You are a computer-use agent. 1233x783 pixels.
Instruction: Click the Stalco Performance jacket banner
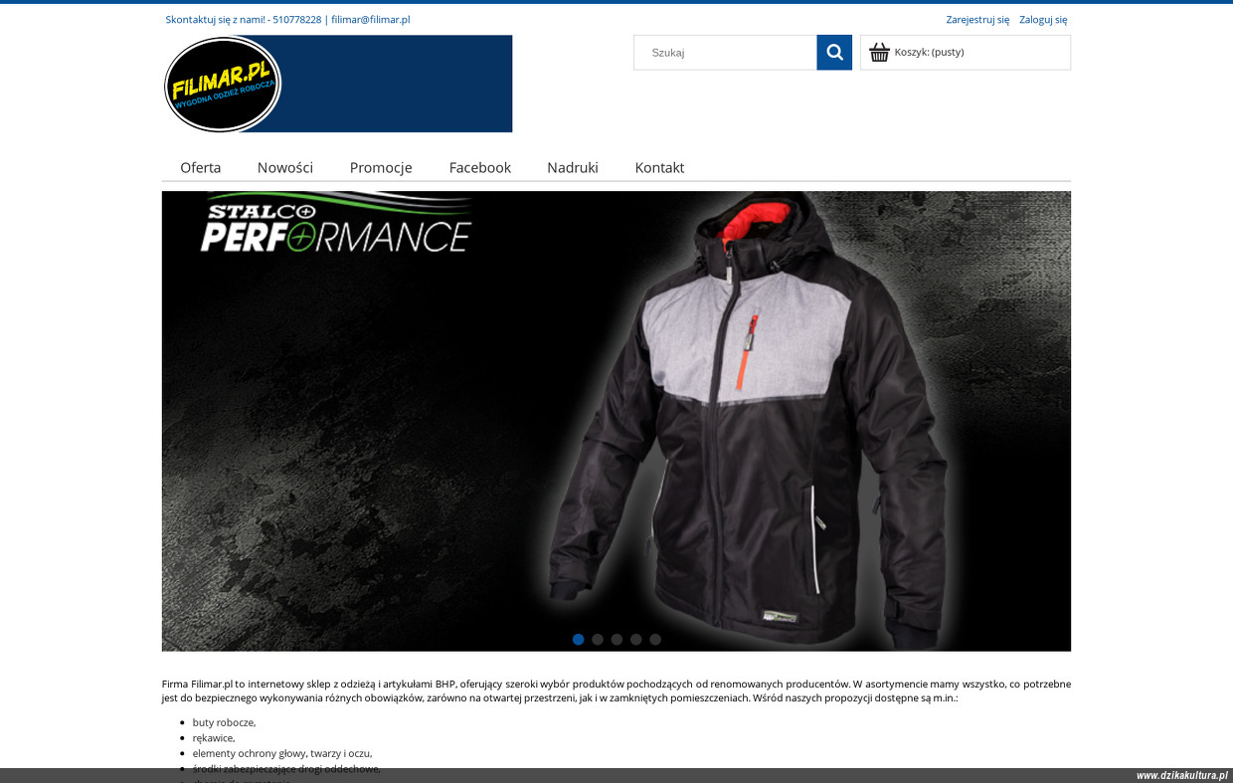[616, 421]
